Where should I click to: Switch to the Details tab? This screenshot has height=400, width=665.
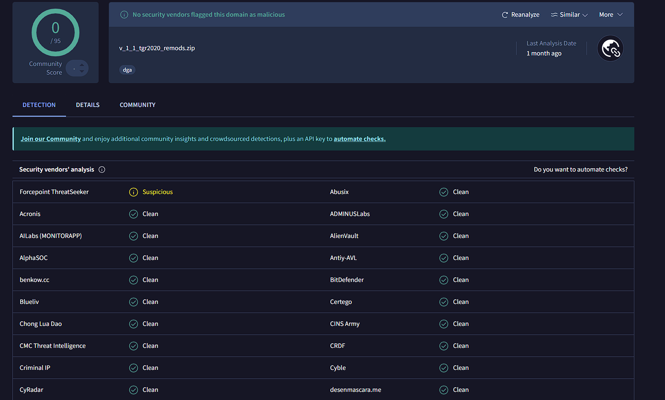[x=88, y=105]
